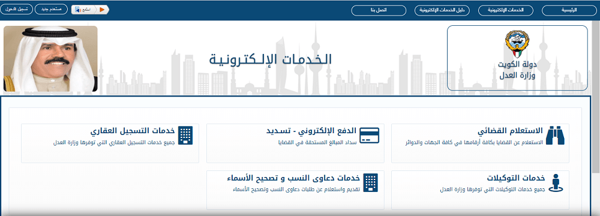The width and height of the screenshot is (600, 216).
Task: Click the مستخدم جديد new user button
Action: [51, 9]
